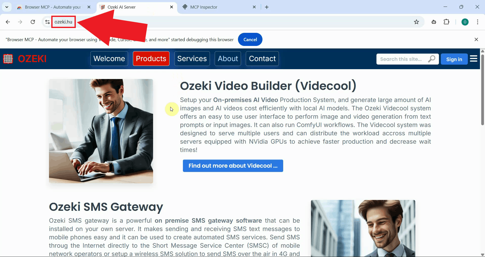The image size is (485, 257).
Task: Switch to the MCP Inspector tab
Action: (x=215, y=7)
